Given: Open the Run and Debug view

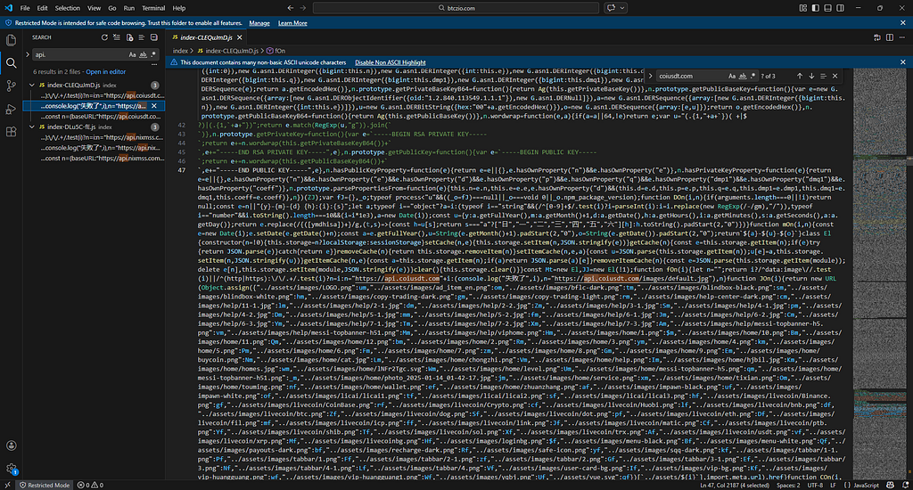Looking at the screenshot, I should 11,109.
